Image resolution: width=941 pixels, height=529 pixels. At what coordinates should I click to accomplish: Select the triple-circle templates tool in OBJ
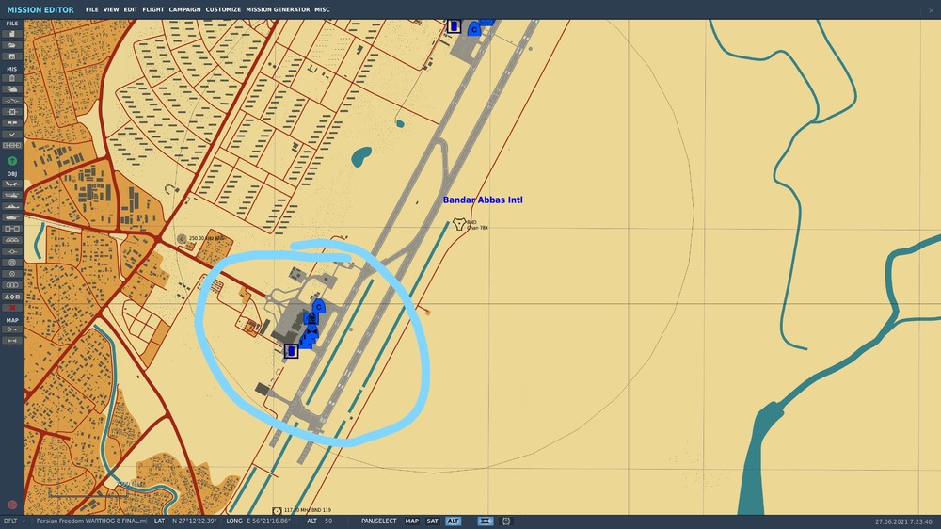(x=12, y=284)
